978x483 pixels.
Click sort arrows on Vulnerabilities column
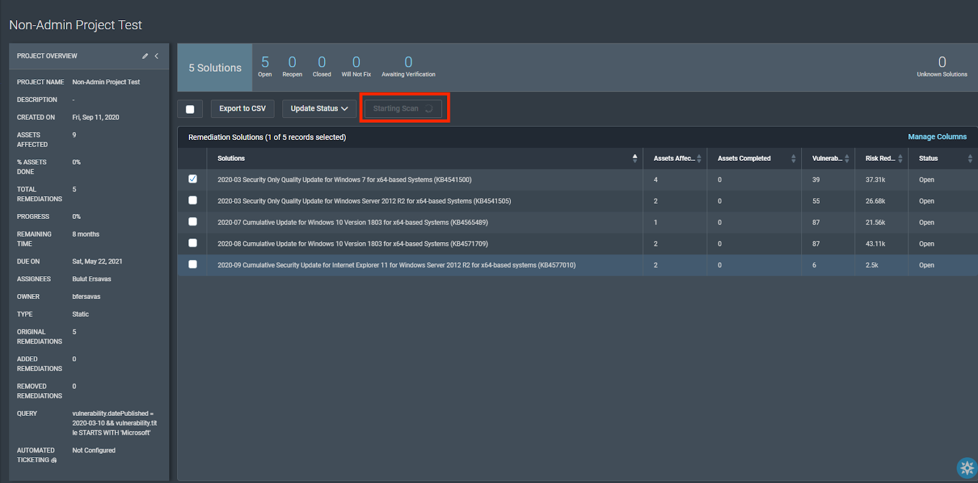click(x=847, y=158)
